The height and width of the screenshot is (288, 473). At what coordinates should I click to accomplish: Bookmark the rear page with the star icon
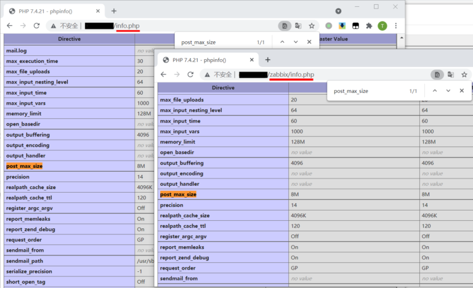[x=312, y=26]
